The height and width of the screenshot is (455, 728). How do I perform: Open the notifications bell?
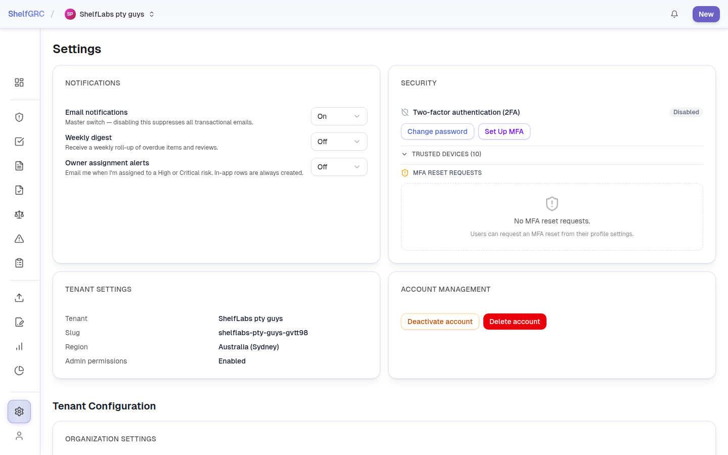pyautogui.click(x=674, y=14)
